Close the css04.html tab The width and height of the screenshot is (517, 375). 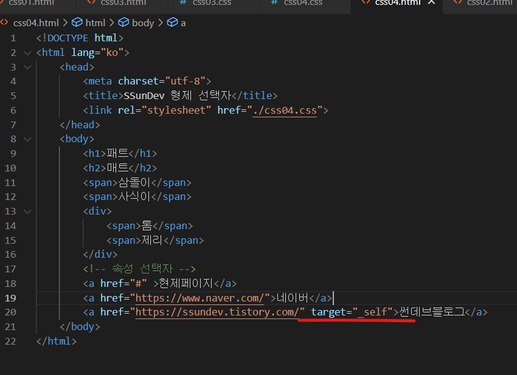431,2
